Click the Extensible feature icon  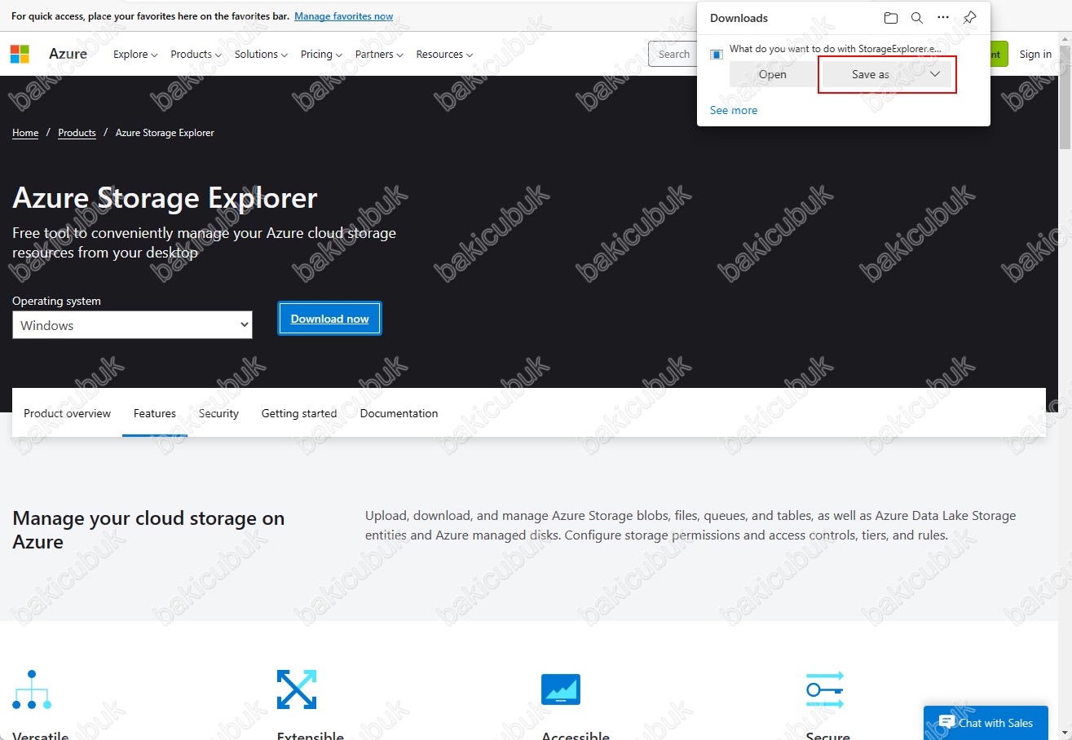coord(297,689)
